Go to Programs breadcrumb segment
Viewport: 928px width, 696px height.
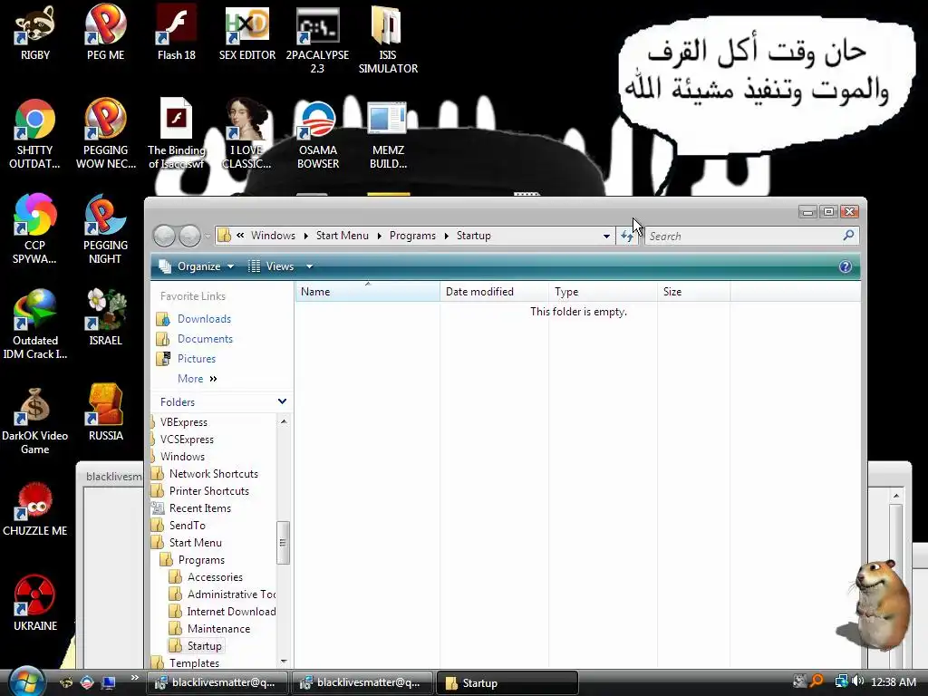412,236
